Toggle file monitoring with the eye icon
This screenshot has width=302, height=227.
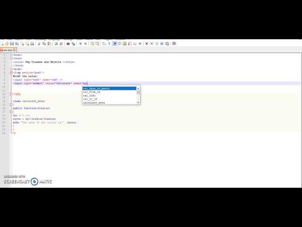click(140, 44)
